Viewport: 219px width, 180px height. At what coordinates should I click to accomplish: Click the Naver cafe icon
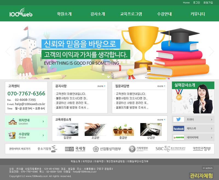click(x=178, y=137)
